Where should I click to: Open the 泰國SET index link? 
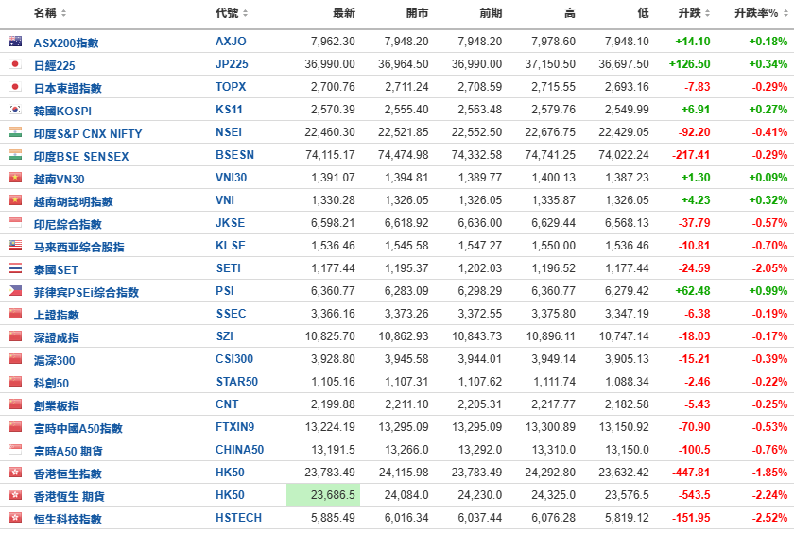coord(56,269)
